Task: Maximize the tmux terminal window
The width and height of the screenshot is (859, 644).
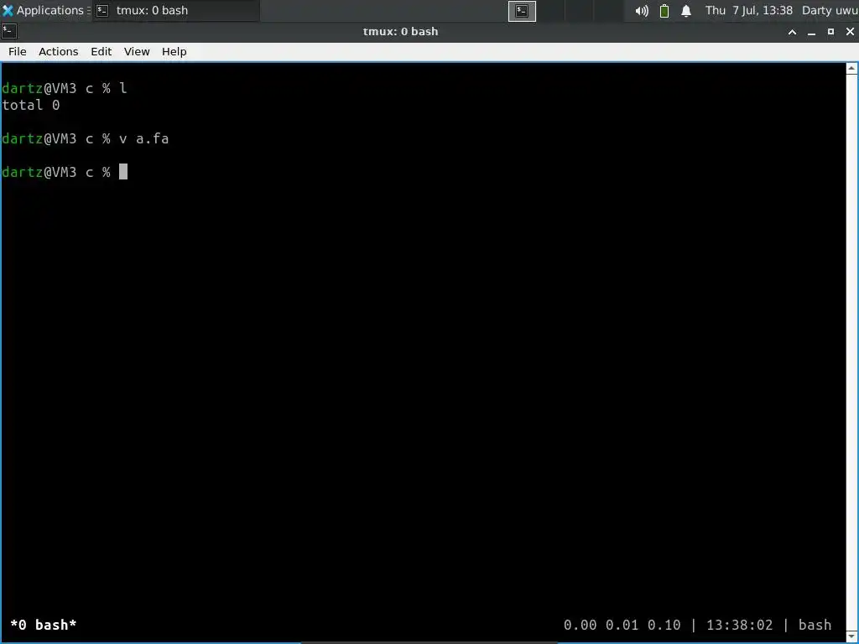Action: 830,32
